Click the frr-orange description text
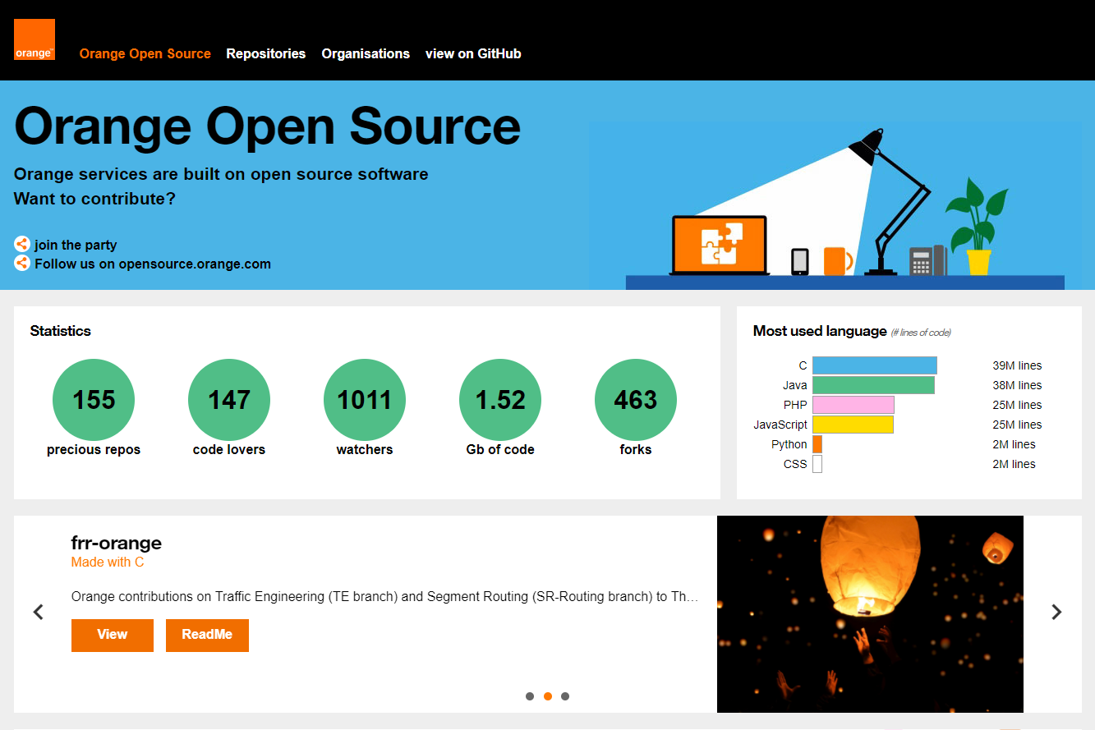Viewport: 1095px width, 730px height. (x=385, y=597)
